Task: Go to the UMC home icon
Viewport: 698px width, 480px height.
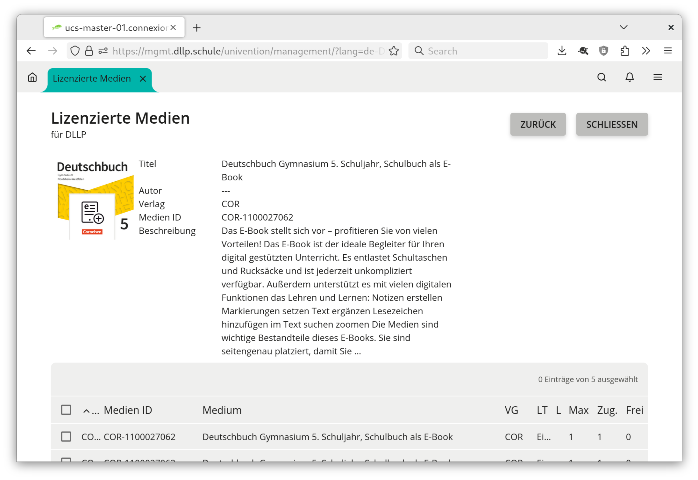Action: (32, 77)
